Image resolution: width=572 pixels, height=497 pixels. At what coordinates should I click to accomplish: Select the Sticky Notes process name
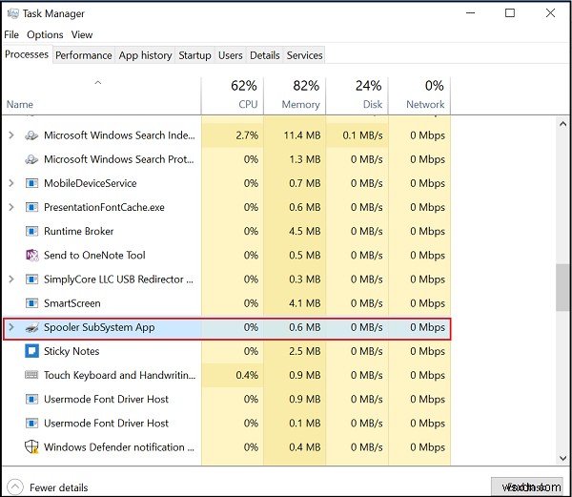point(71,351)
